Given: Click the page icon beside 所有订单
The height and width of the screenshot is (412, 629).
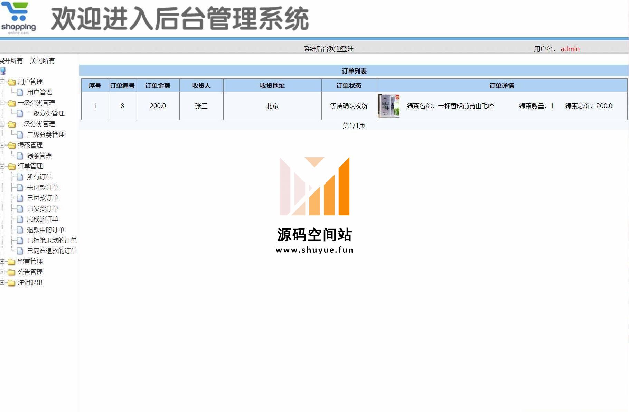Looking at the screenshot, I should (20, 177).
